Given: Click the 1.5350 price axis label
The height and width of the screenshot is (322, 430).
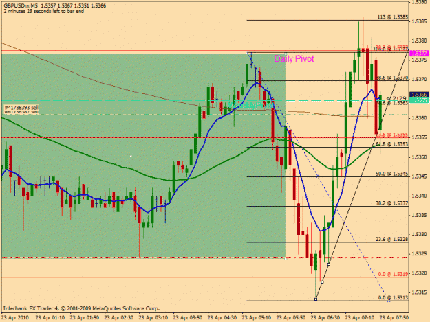Looking at the screenshot, I should pyautogui.click(x=419, y=157).
